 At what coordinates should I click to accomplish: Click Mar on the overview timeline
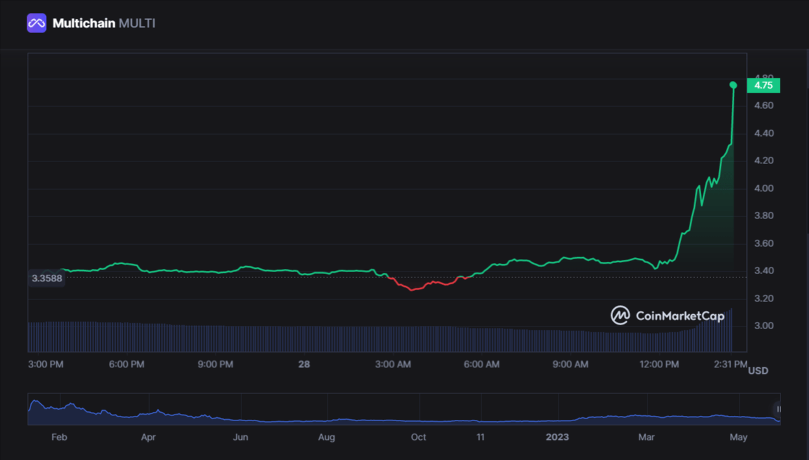646,437
